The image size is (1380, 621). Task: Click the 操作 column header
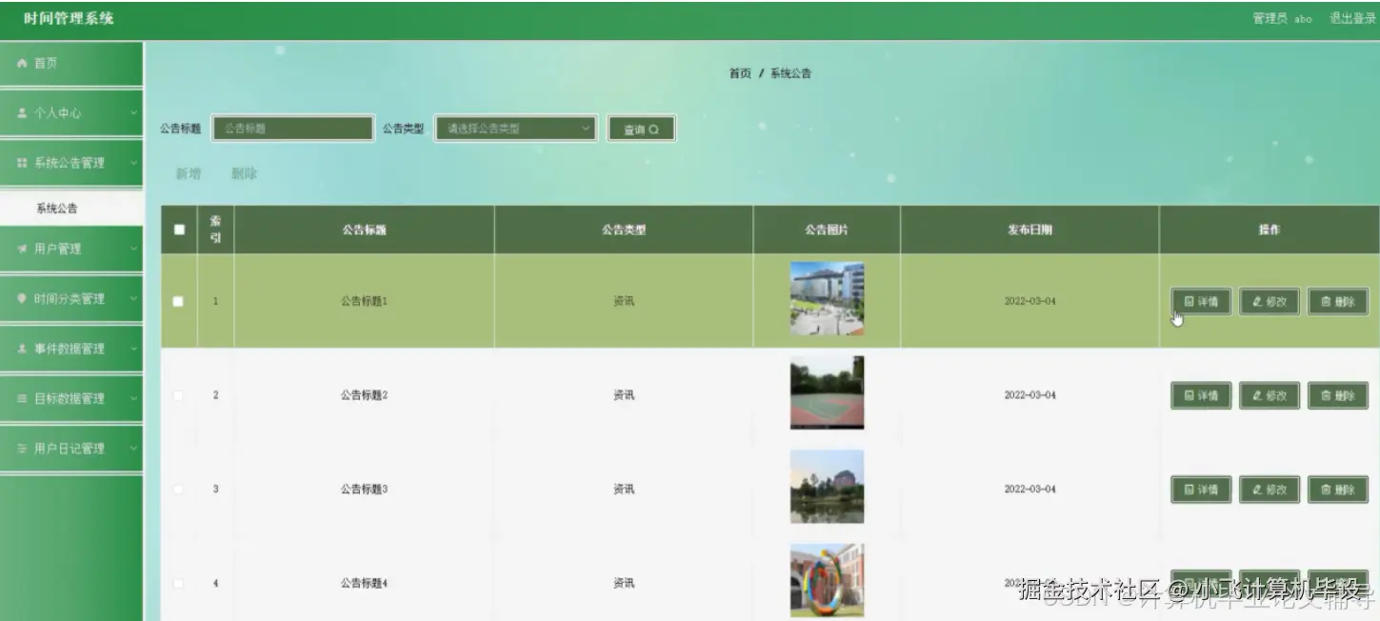click(x=1269, y=230)
